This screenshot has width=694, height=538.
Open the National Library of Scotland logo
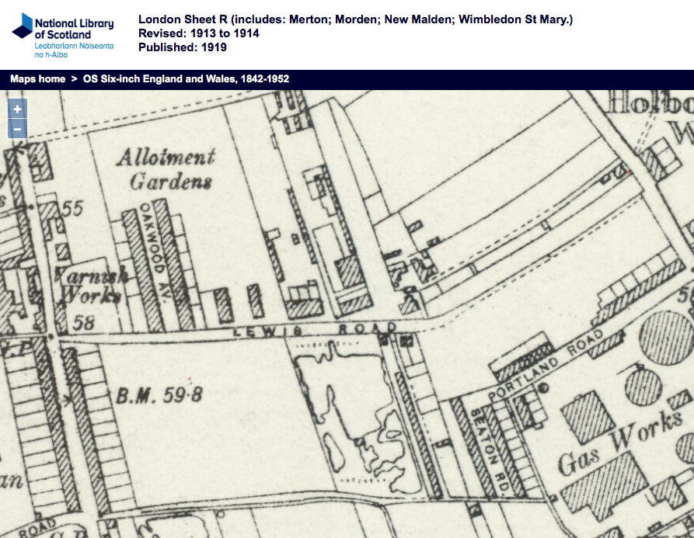[63, 34]
